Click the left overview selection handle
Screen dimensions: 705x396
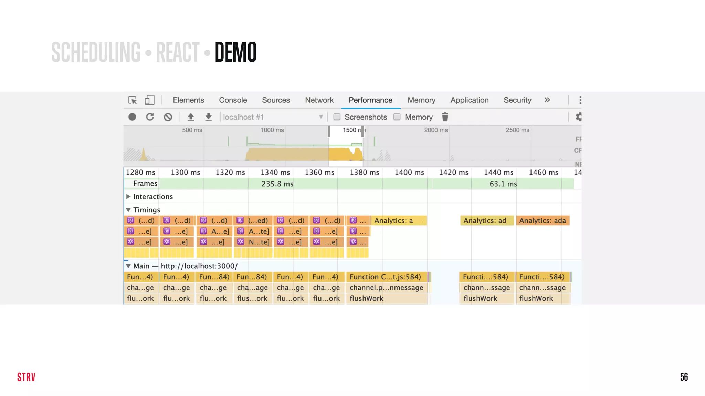329,131
